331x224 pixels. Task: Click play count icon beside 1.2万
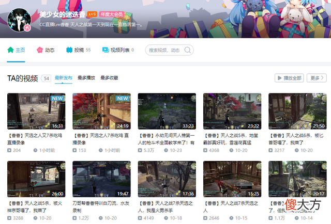(74, 218)
